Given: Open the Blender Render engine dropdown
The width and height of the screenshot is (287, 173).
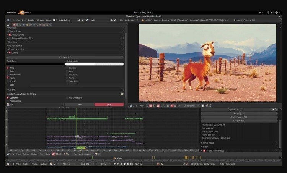Looking at the screenshot, I should 128,20.
